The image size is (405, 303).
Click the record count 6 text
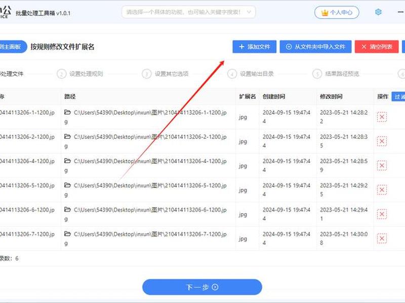pyautogui.click(x=9, y=259)
